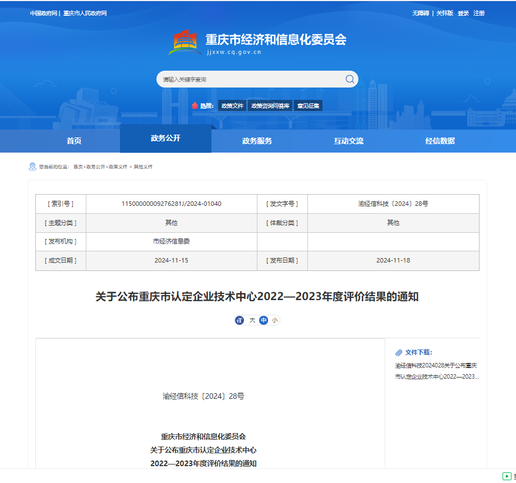Click breadcrumb 政务公开 link
The height and width of the screenshot is (483, 516).
[x=95, y=167]
